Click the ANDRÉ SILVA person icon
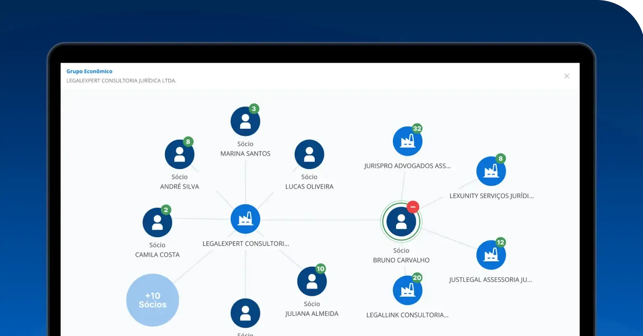 pyautogui.click(x=180, y=154)
